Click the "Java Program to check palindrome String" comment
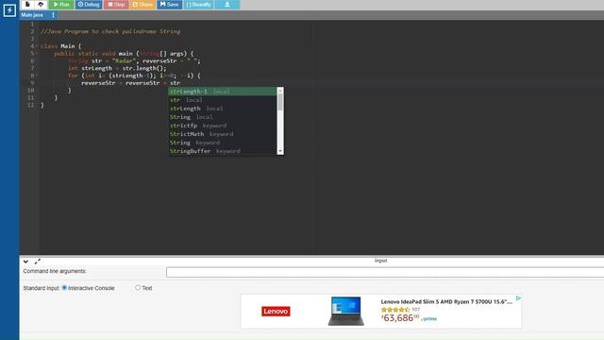The height and width of the screenshot is (340, 604). pos(110,31)
